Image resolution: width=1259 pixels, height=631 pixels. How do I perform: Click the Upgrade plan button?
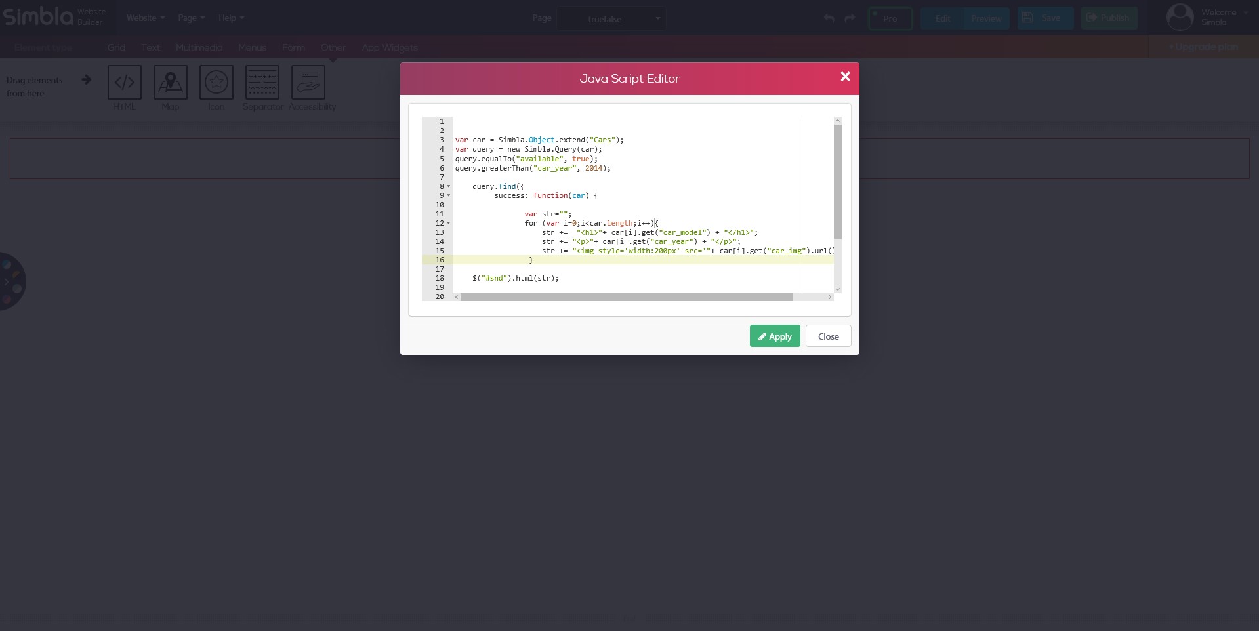click(x=1203, y=47)
